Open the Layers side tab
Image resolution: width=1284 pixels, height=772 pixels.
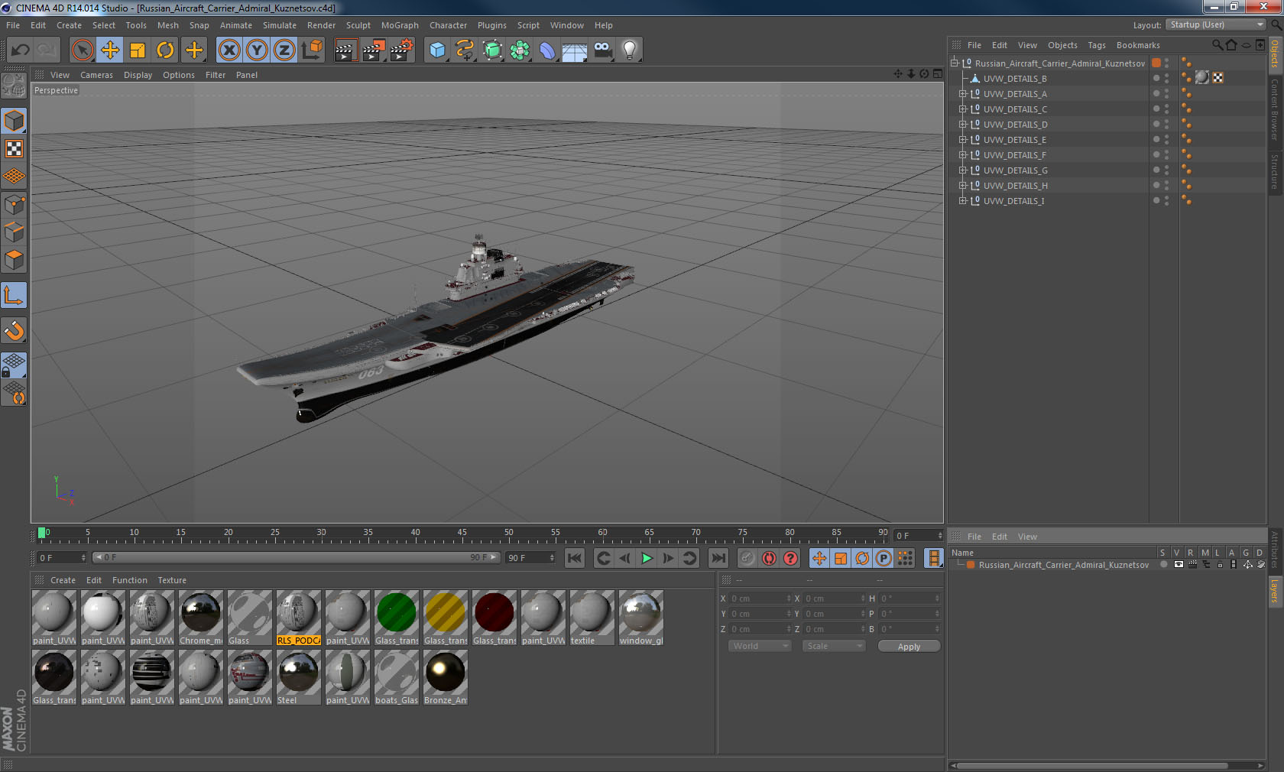[x=1275, y=591]
